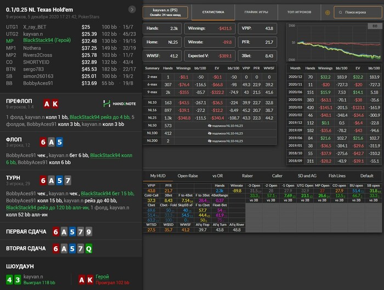Viewport: 384px width, 290px height.
Task: Select the NL16 summary row
Action: click(210, 110)
